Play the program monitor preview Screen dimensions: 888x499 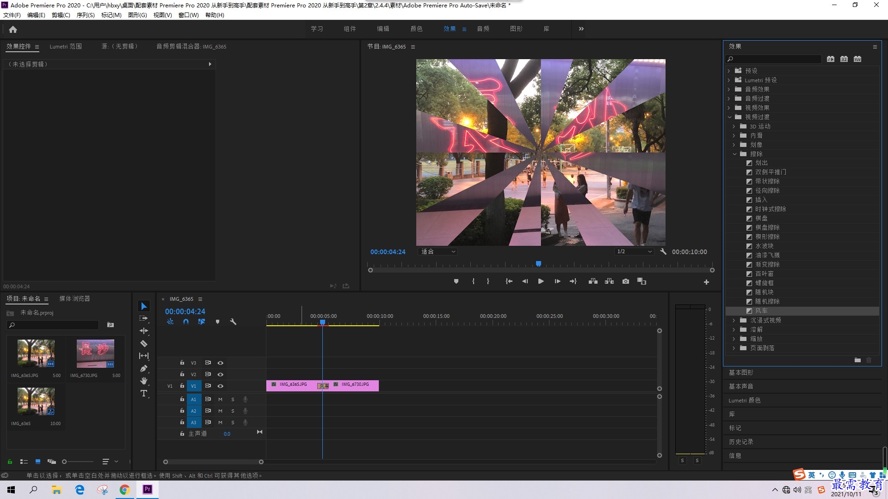541,281
